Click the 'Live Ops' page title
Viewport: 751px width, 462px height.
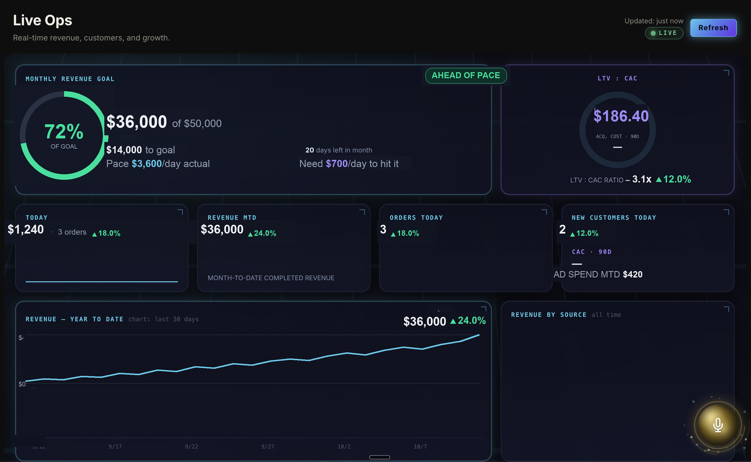[x=42, y=20]
